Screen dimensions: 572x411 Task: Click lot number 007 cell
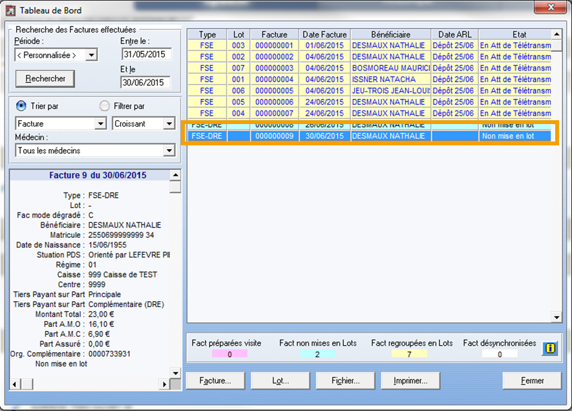click(238, 68)
